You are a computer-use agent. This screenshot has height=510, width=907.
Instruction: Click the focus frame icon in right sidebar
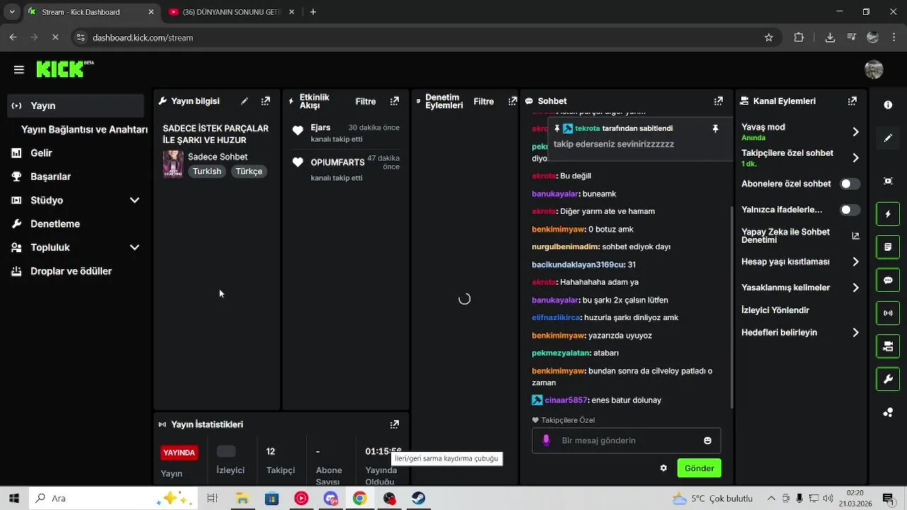click(x=888, y=181)
